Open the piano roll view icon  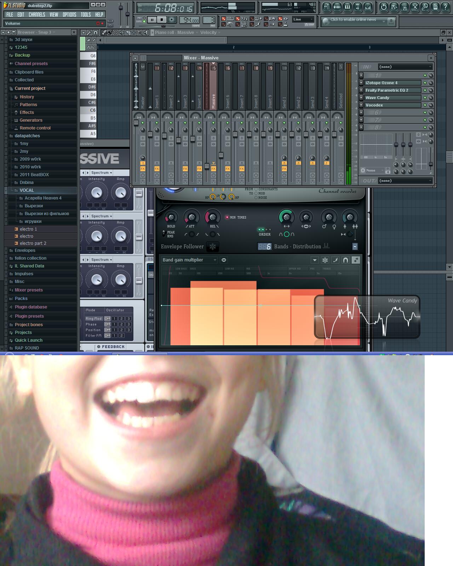coord(347,7)
